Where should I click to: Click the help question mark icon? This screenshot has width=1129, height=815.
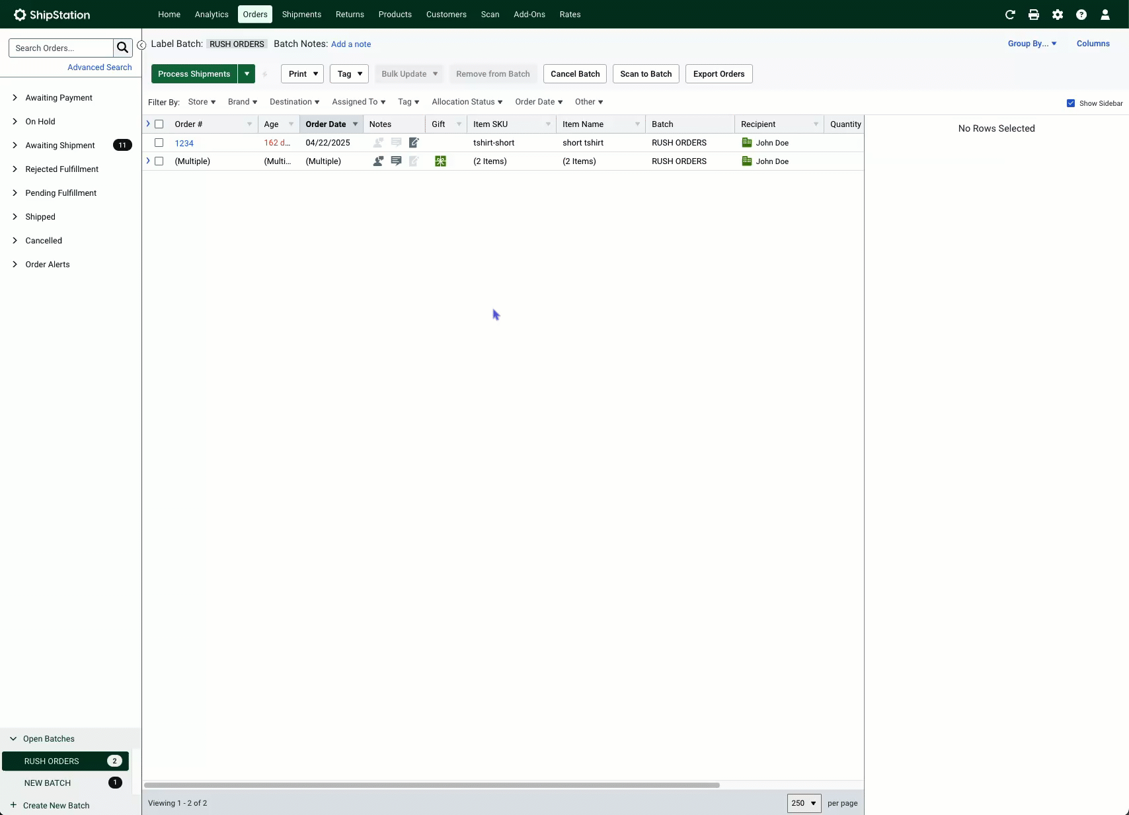point(1081,15)
